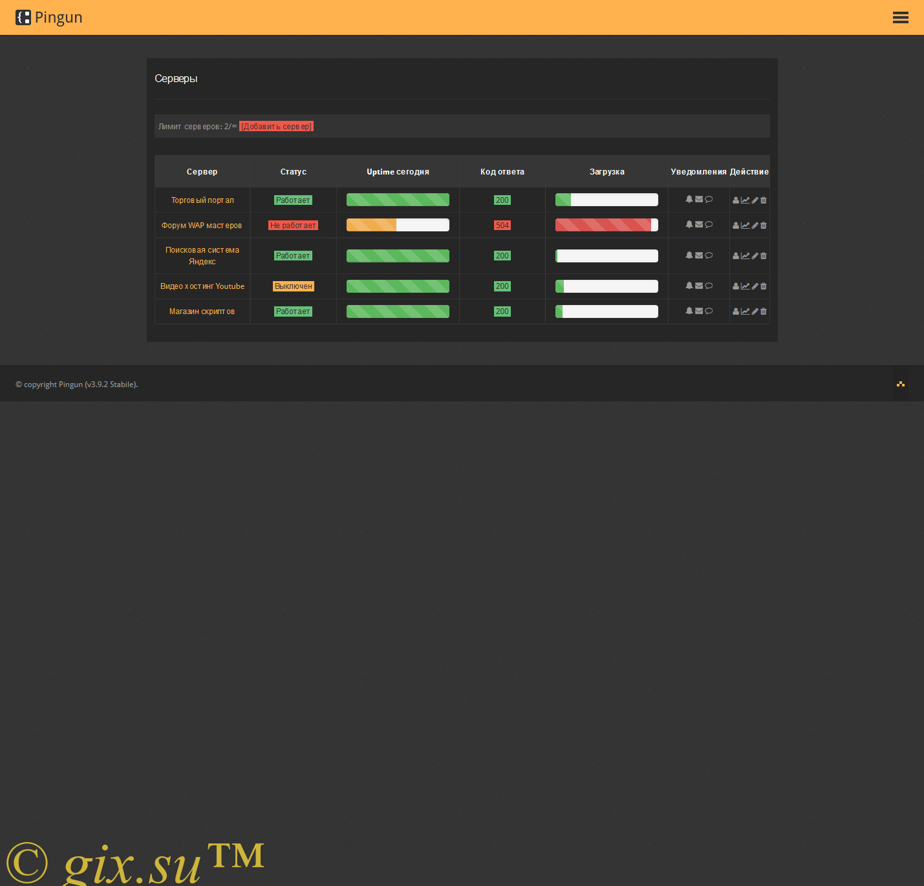Click the Добавить сервер button
This screenshot has height=886, width=924.
coord(276,126)
